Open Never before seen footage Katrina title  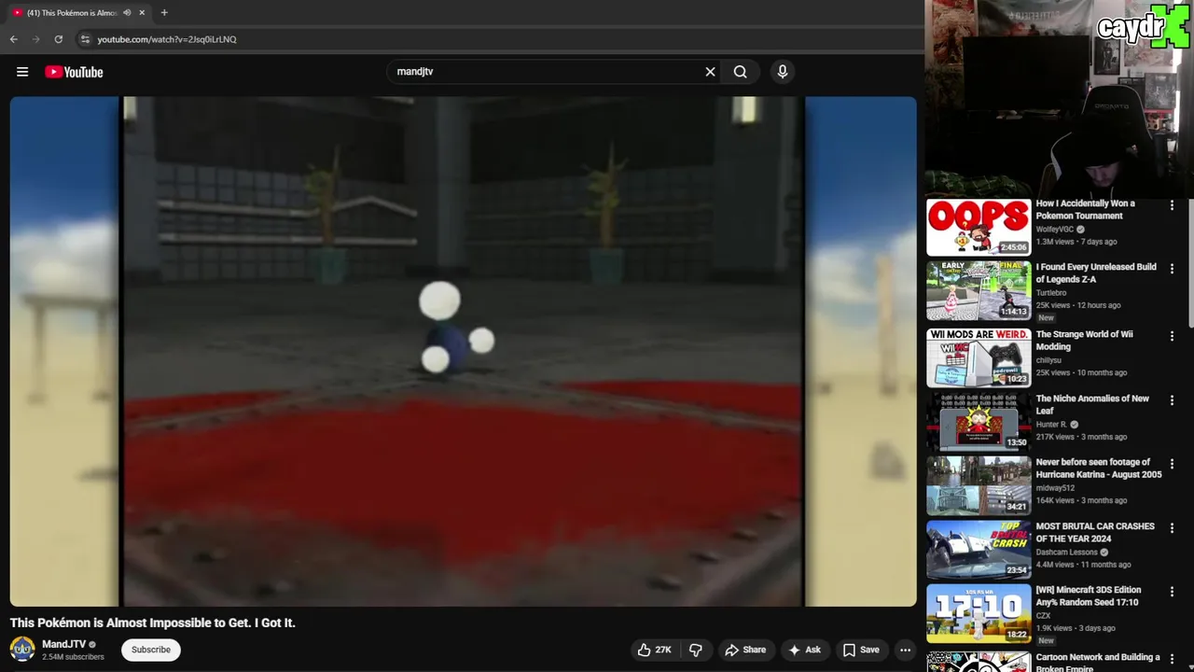click(1099, 468)
